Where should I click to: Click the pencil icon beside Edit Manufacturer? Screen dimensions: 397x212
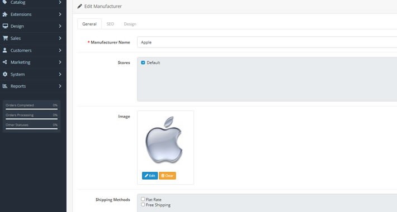pos(80,6)
